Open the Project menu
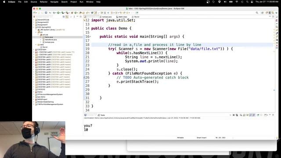281x158 pixels. pos(73,2)
